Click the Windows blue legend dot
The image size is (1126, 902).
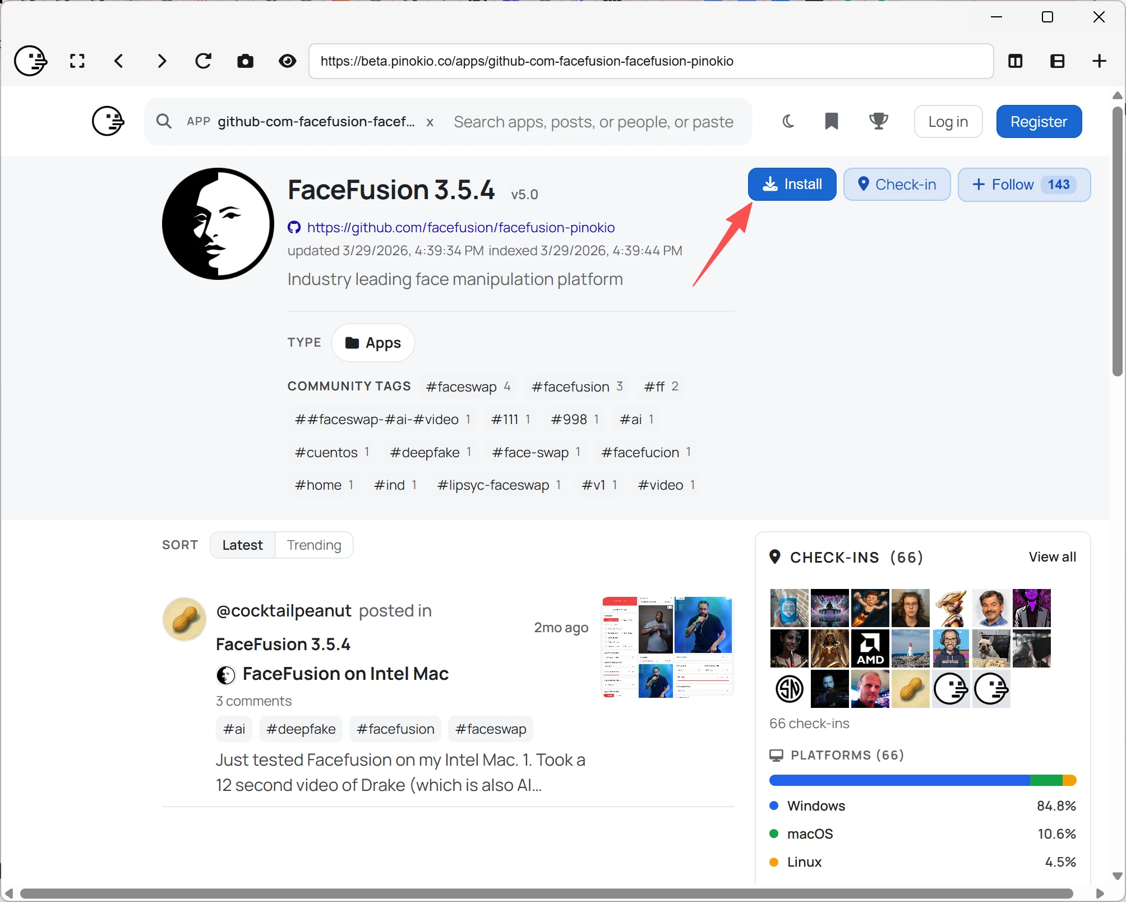pos(774,806)
